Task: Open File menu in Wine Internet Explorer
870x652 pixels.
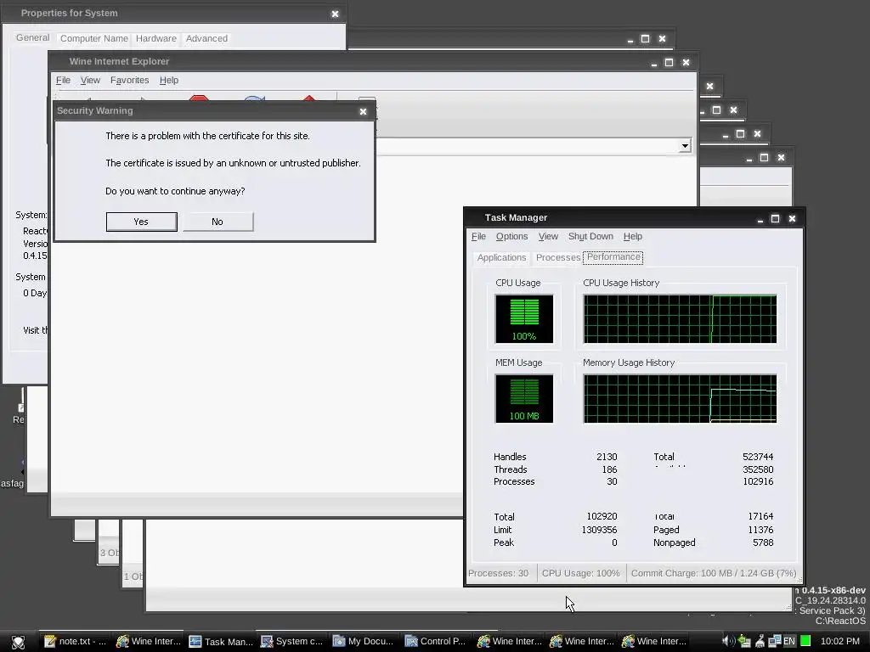Action: [63, 81]
